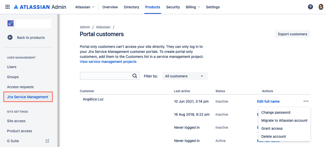
Task: Open the app switcher grid icon
Action: [x=8, y=7]
